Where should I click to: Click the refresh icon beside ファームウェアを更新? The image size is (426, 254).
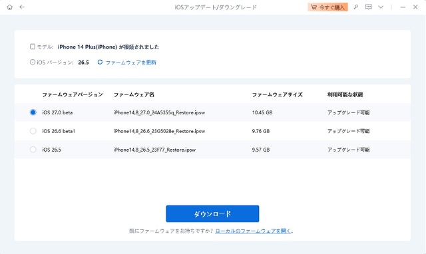(100, 62)
